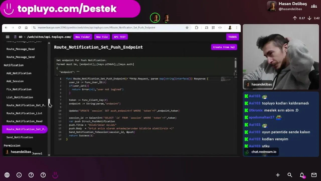Click the browser forward arrow

pos(13,28)
